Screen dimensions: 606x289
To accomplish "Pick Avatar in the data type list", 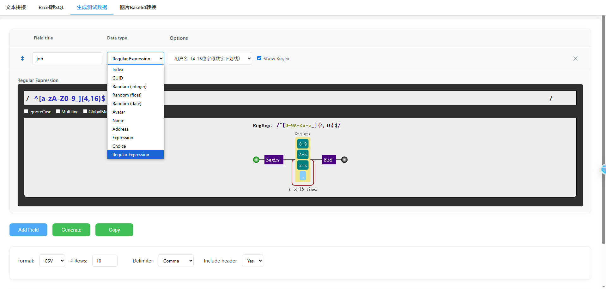I will tap(136, 112).
